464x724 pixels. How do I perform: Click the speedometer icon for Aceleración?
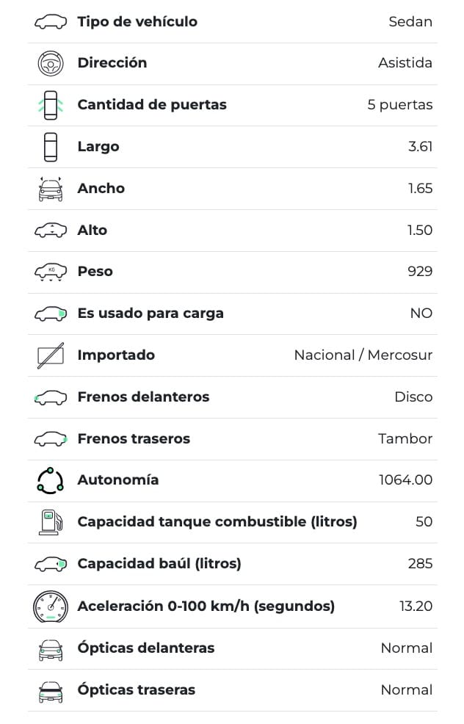50,607
